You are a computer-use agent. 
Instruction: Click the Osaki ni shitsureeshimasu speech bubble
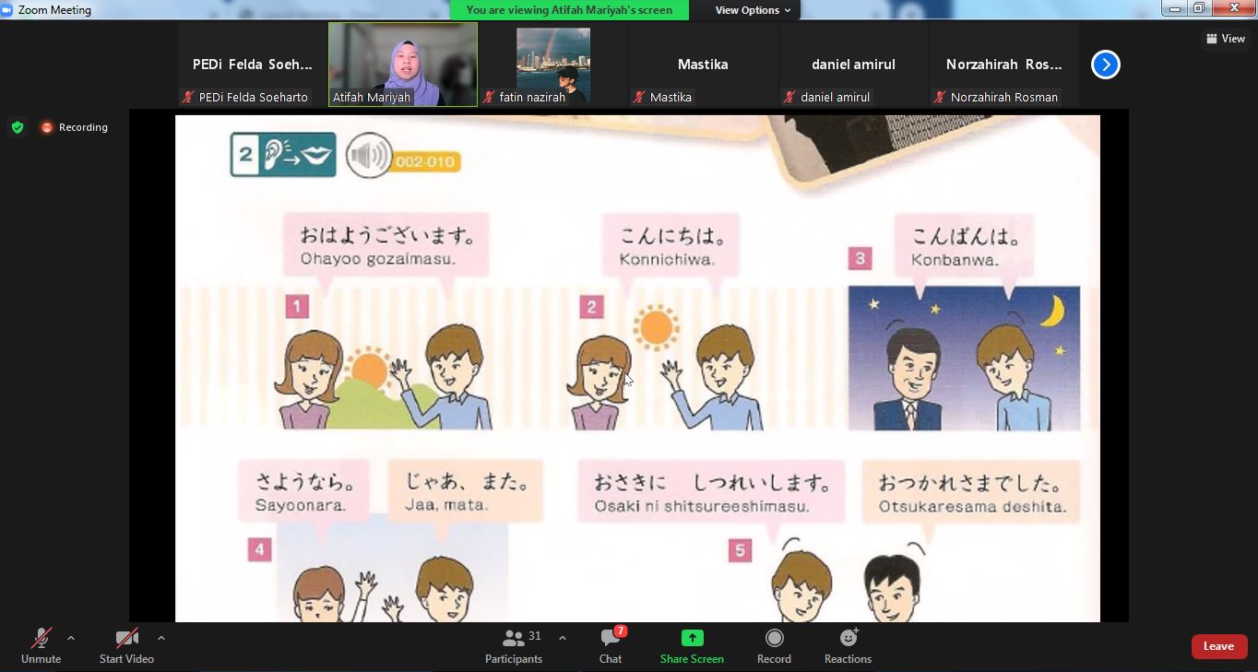coord(711,492)
